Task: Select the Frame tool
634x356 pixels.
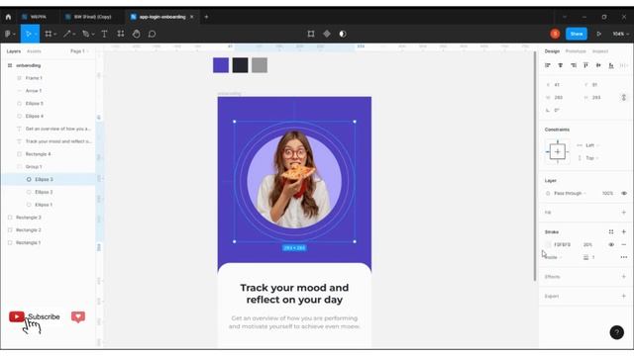Action: pyautogui.click(x=49, y=34)
